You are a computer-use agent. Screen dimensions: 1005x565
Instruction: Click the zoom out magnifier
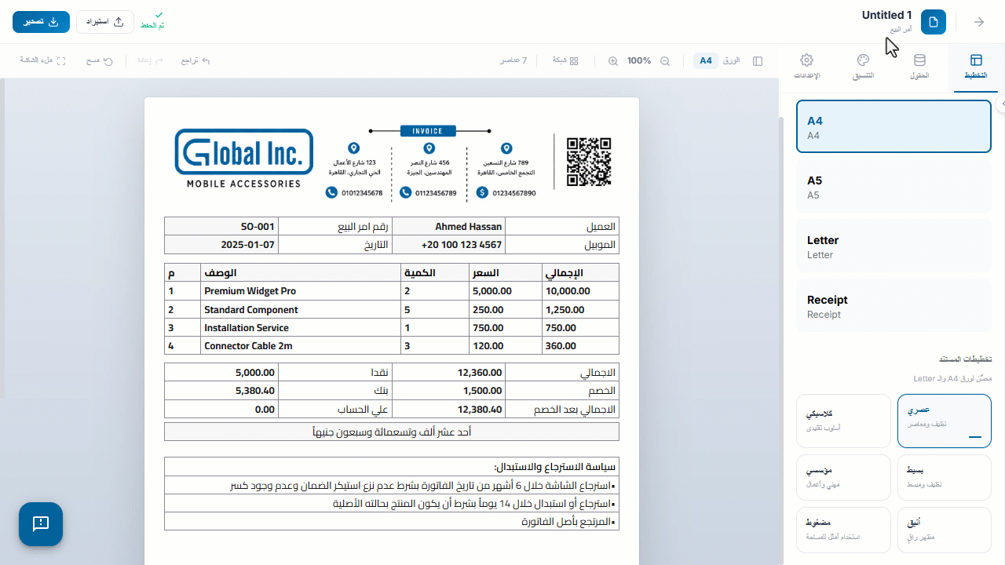(x=664, y=60)
